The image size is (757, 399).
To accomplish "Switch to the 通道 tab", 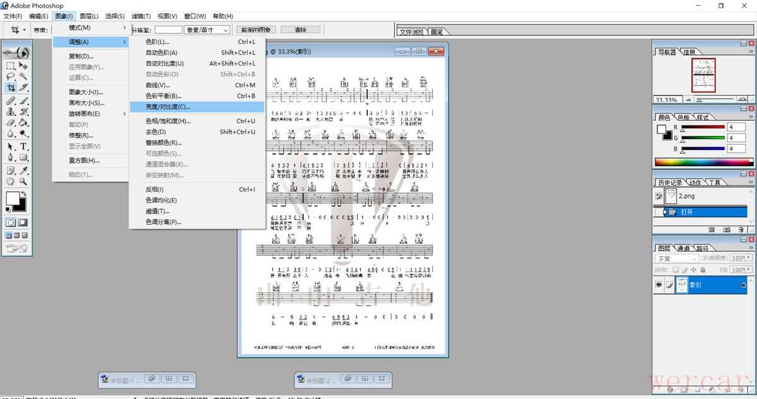I will [x=684, y=248].
